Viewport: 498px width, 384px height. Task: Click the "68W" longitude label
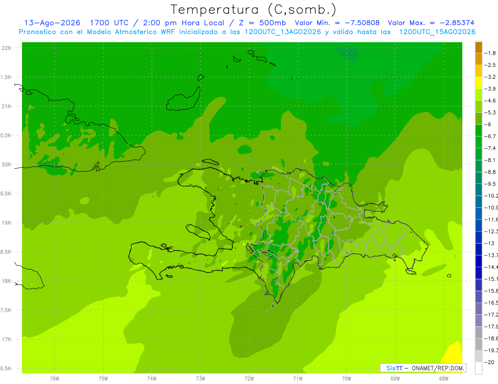444,379
